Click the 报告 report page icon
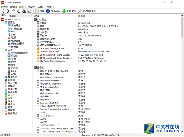The height and width of the screenshot is (137, 184). coord(37,11)
